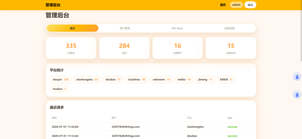Select the douyin 128 platform chip
Viewport: 302px width, 139px height.
click(x=61, y=80)
